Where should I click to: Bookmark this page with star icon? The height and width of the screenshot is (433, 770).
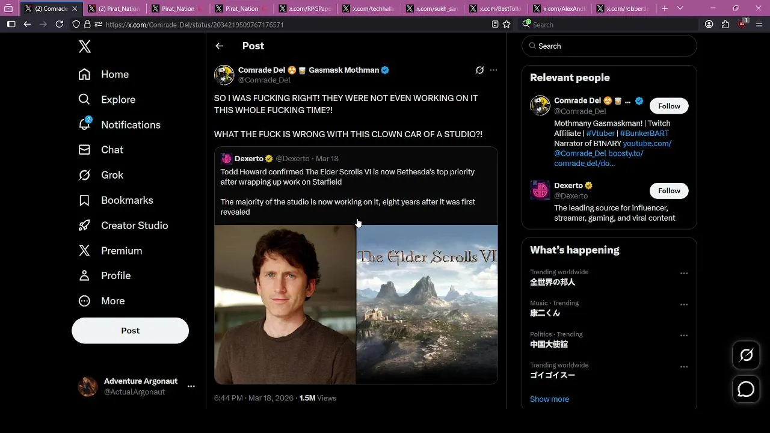click(507, 24)
